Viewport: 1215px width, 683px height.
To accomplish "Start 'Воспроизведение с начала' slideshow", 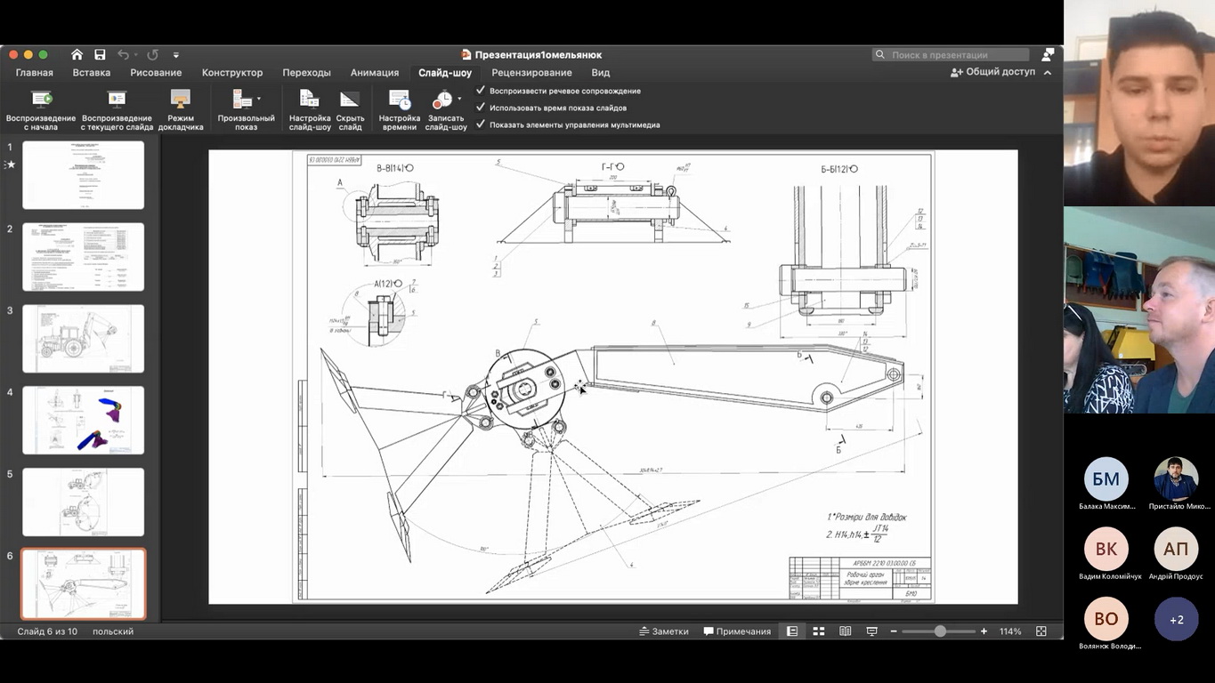I will pos(41,110).
